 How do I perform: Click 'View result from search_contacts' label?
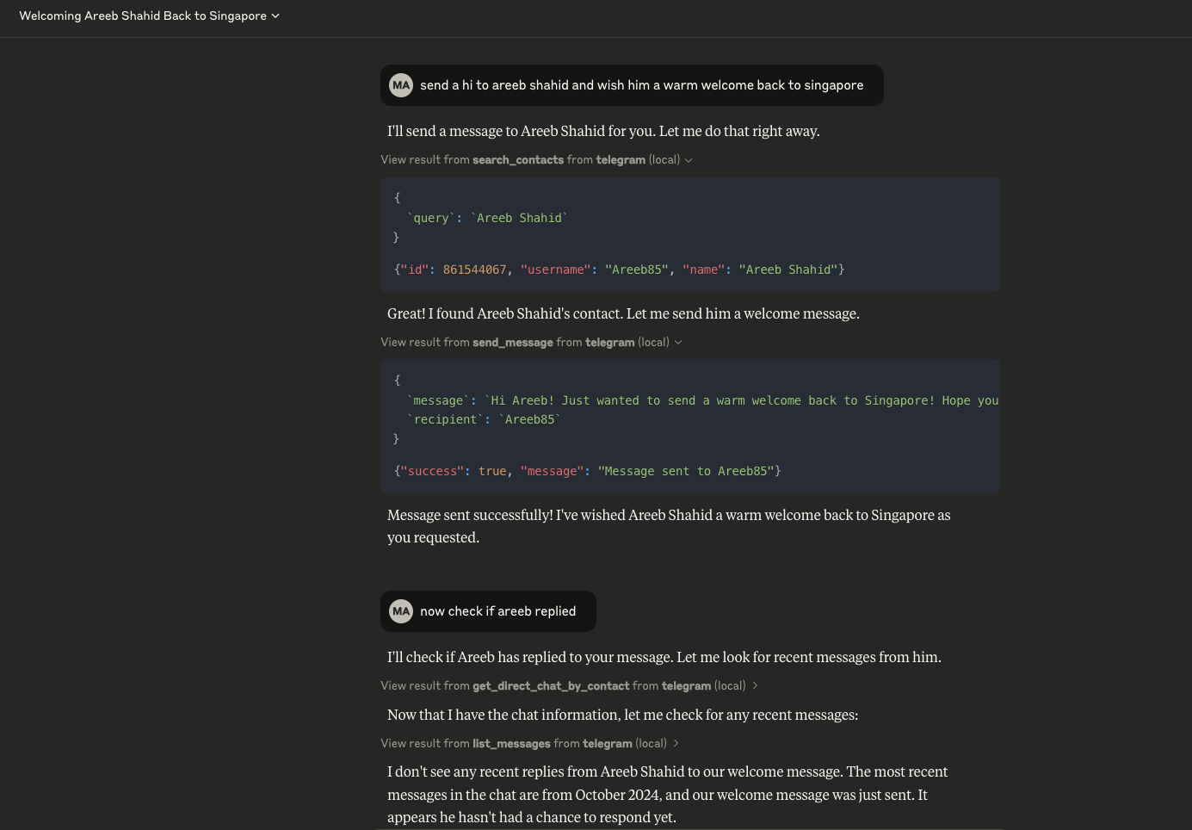tap(530, 160)
